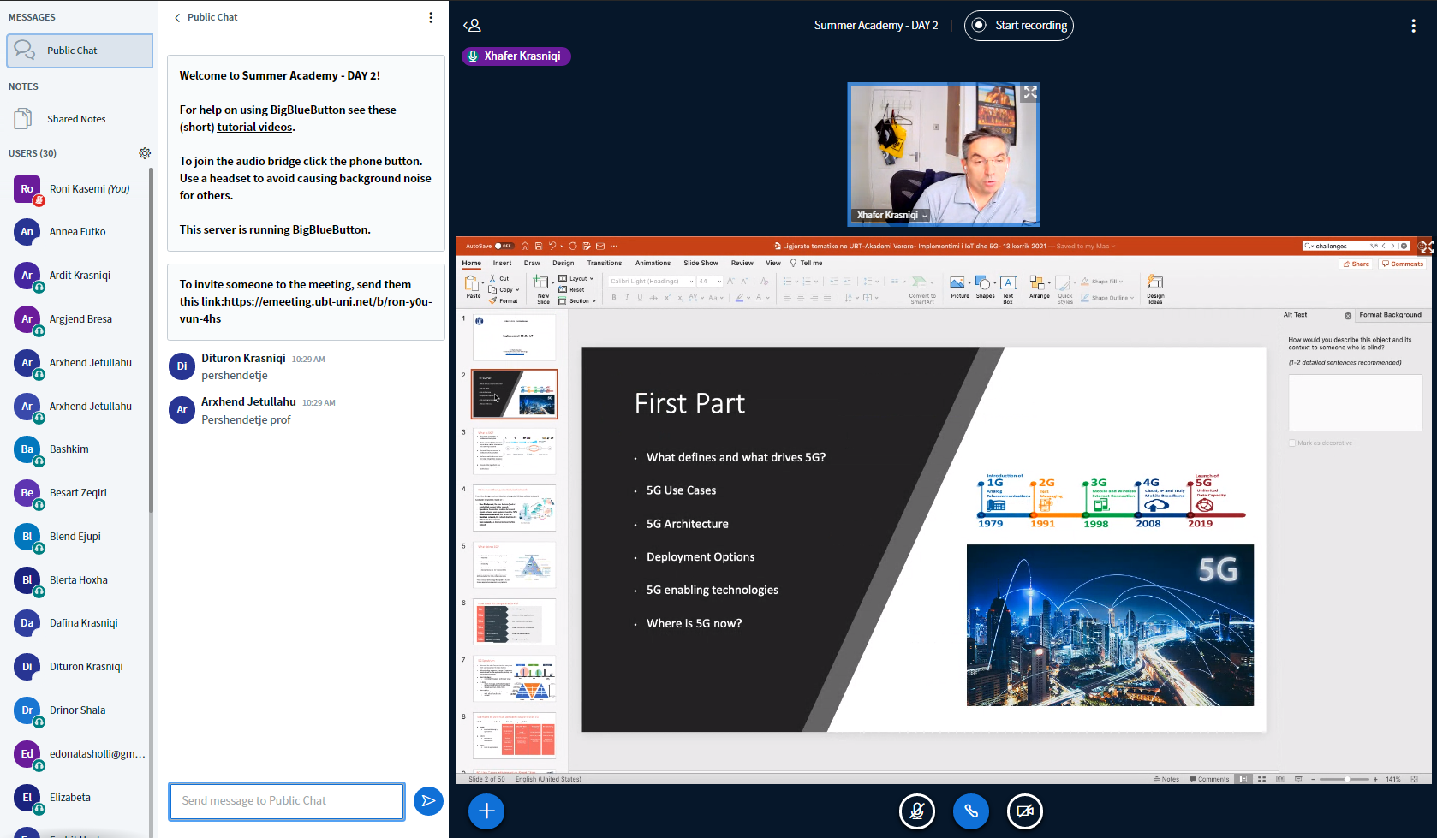Follow the BigBlueButton link
This screenshot has width=1437, height=838.
(x=330, y=229)
